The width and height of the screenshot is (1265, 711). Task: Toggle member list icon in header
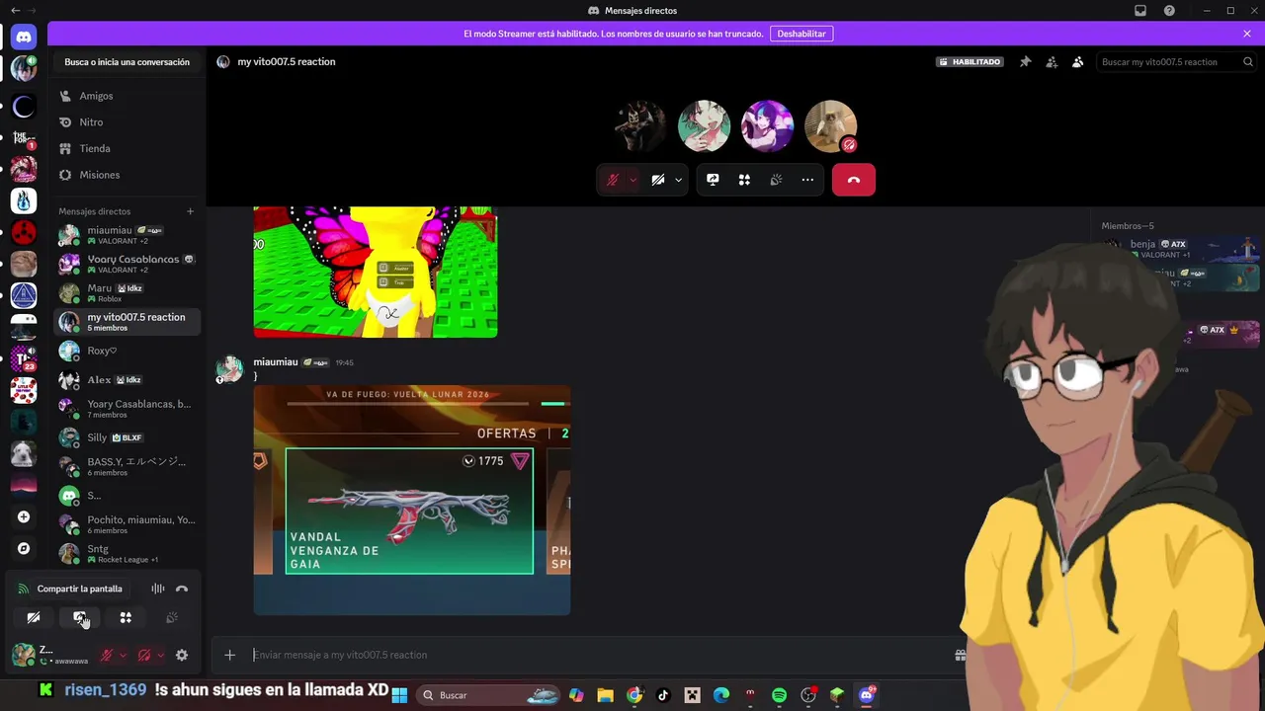pos(1077,61)
